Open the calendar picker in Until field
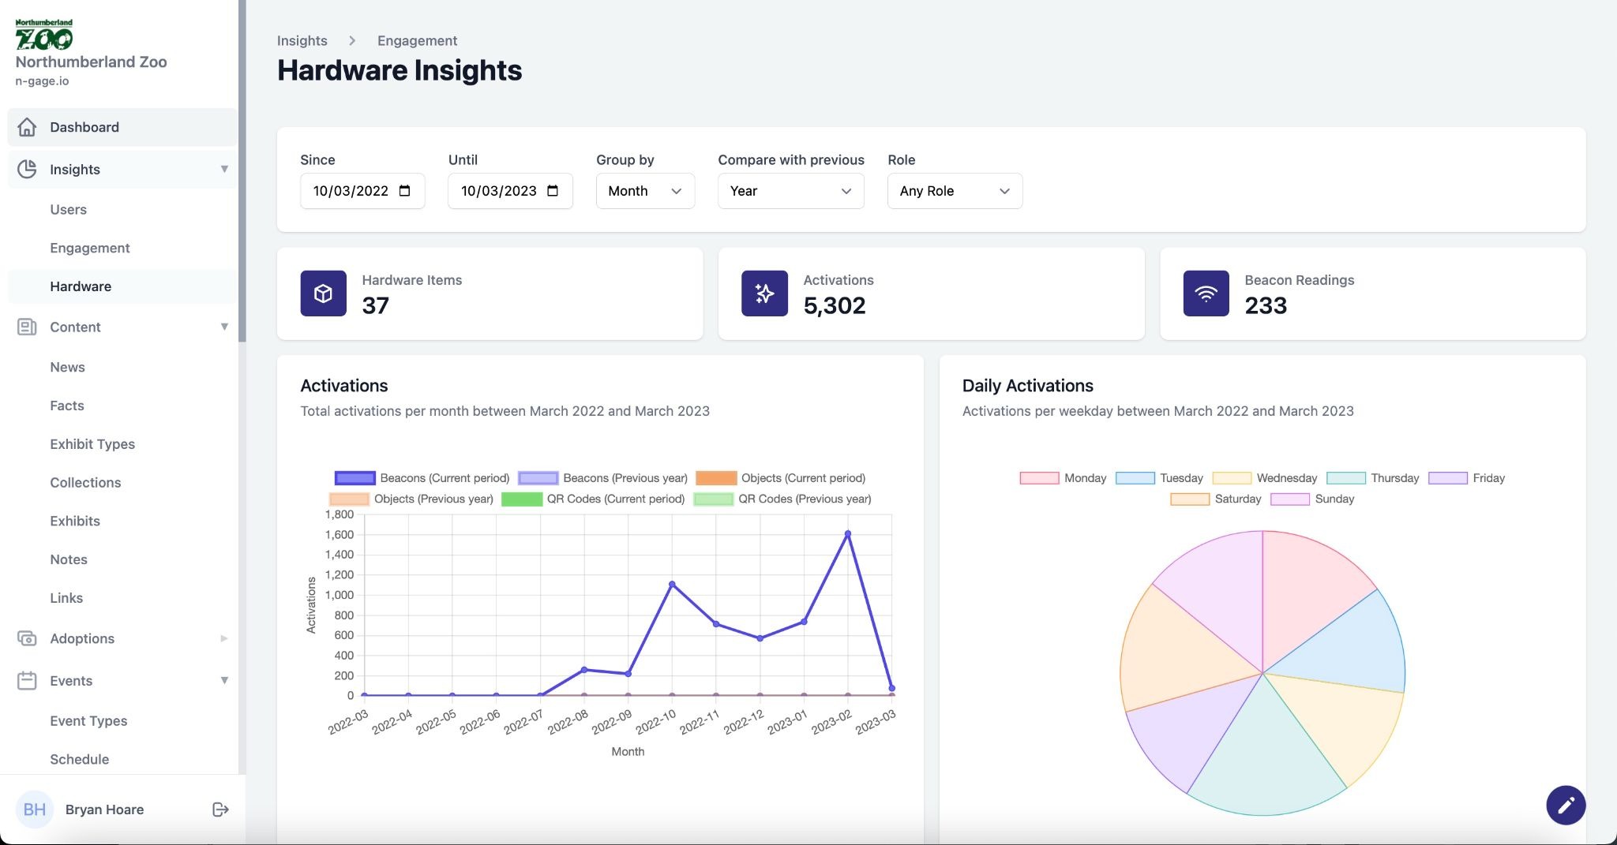 pyautogui.click(x=553, y=191)
